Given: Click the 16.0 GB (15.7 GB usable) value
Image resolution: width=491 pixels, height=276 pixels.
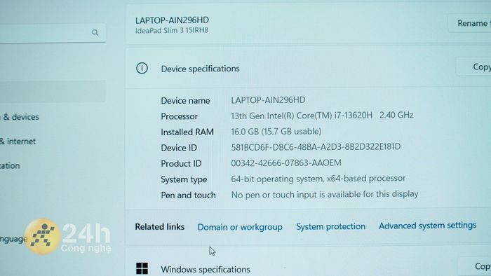Looking at the screenshot, I should tap(276, 131).
